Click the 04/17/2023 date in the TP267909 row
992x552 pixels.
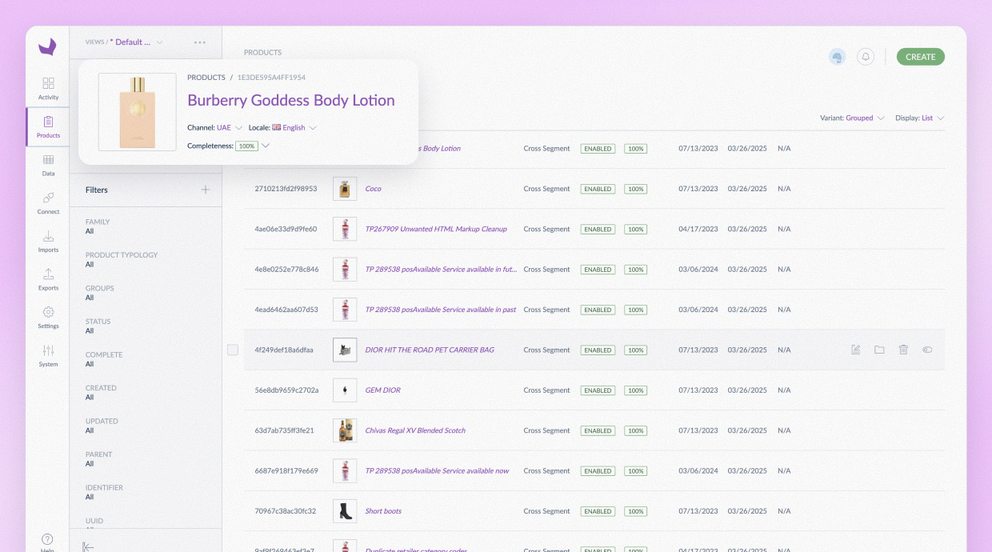(x=698, y=229)
